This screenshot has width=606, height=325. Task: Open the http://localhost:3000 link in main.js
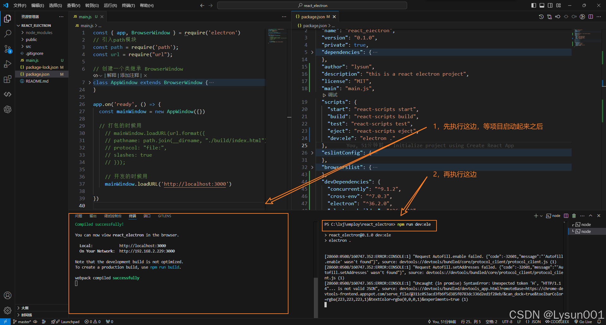pos(195,184)
